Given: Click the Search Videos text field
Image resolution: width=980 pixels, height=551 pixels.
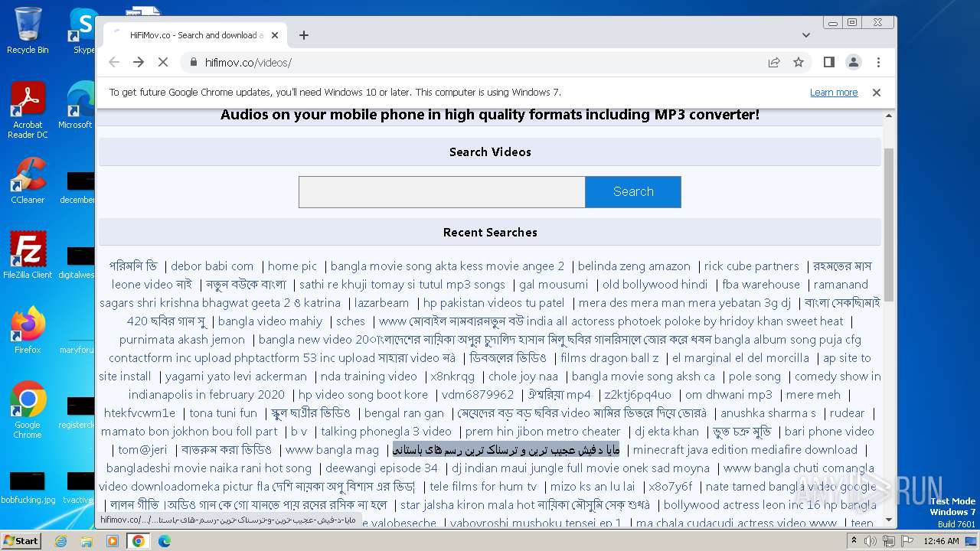Looking at the screenshot, I should pos(442,192).
